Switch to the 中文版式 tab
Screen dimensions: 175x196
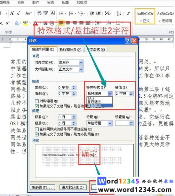click(96, 50)
